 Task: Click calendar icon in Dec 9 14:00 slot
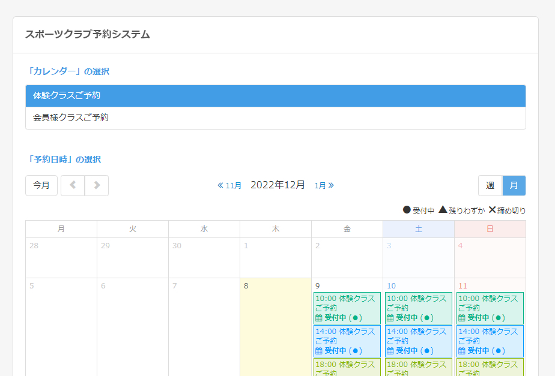(x=319, y=351)
